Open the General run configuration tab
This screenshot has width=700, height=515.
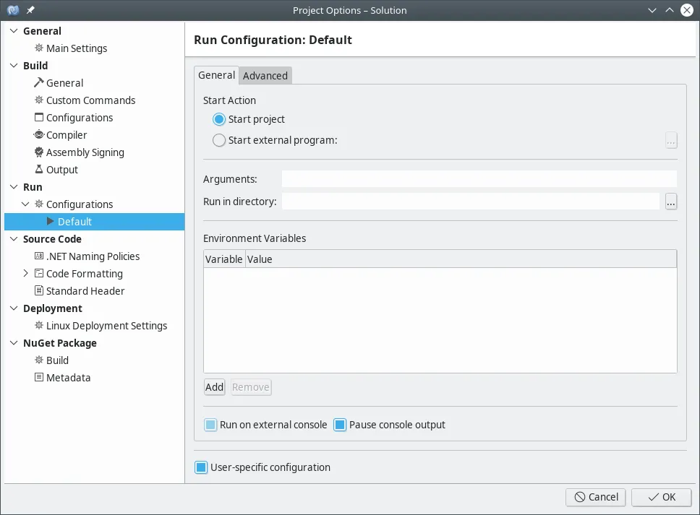click(x=216, y=75)
